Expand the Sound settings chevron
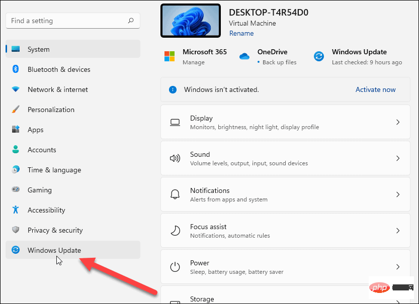This screenshot has height=304, width=419. 398,158
